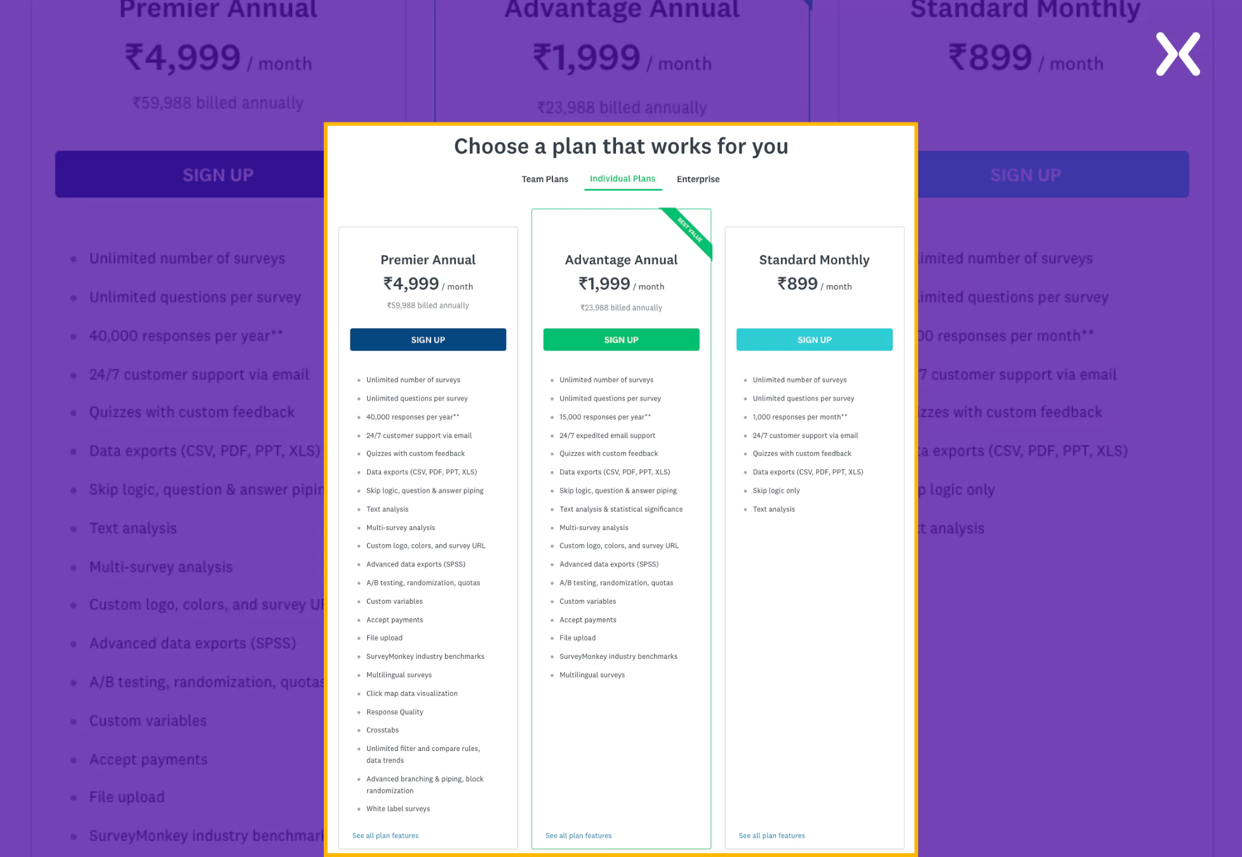Click the ₹4,999 / month price in the popup

point(427,284)
